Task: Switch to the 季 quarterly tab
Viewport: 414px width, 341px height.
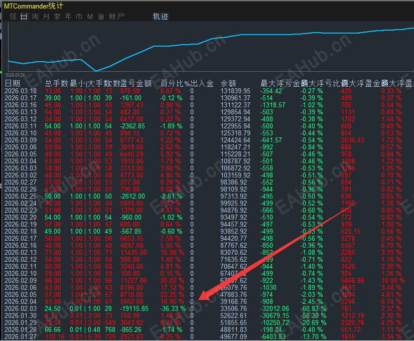Action: click(57, 17)
